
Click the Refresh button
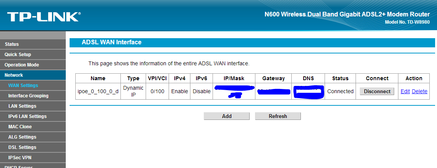click(x=278, y=116)
